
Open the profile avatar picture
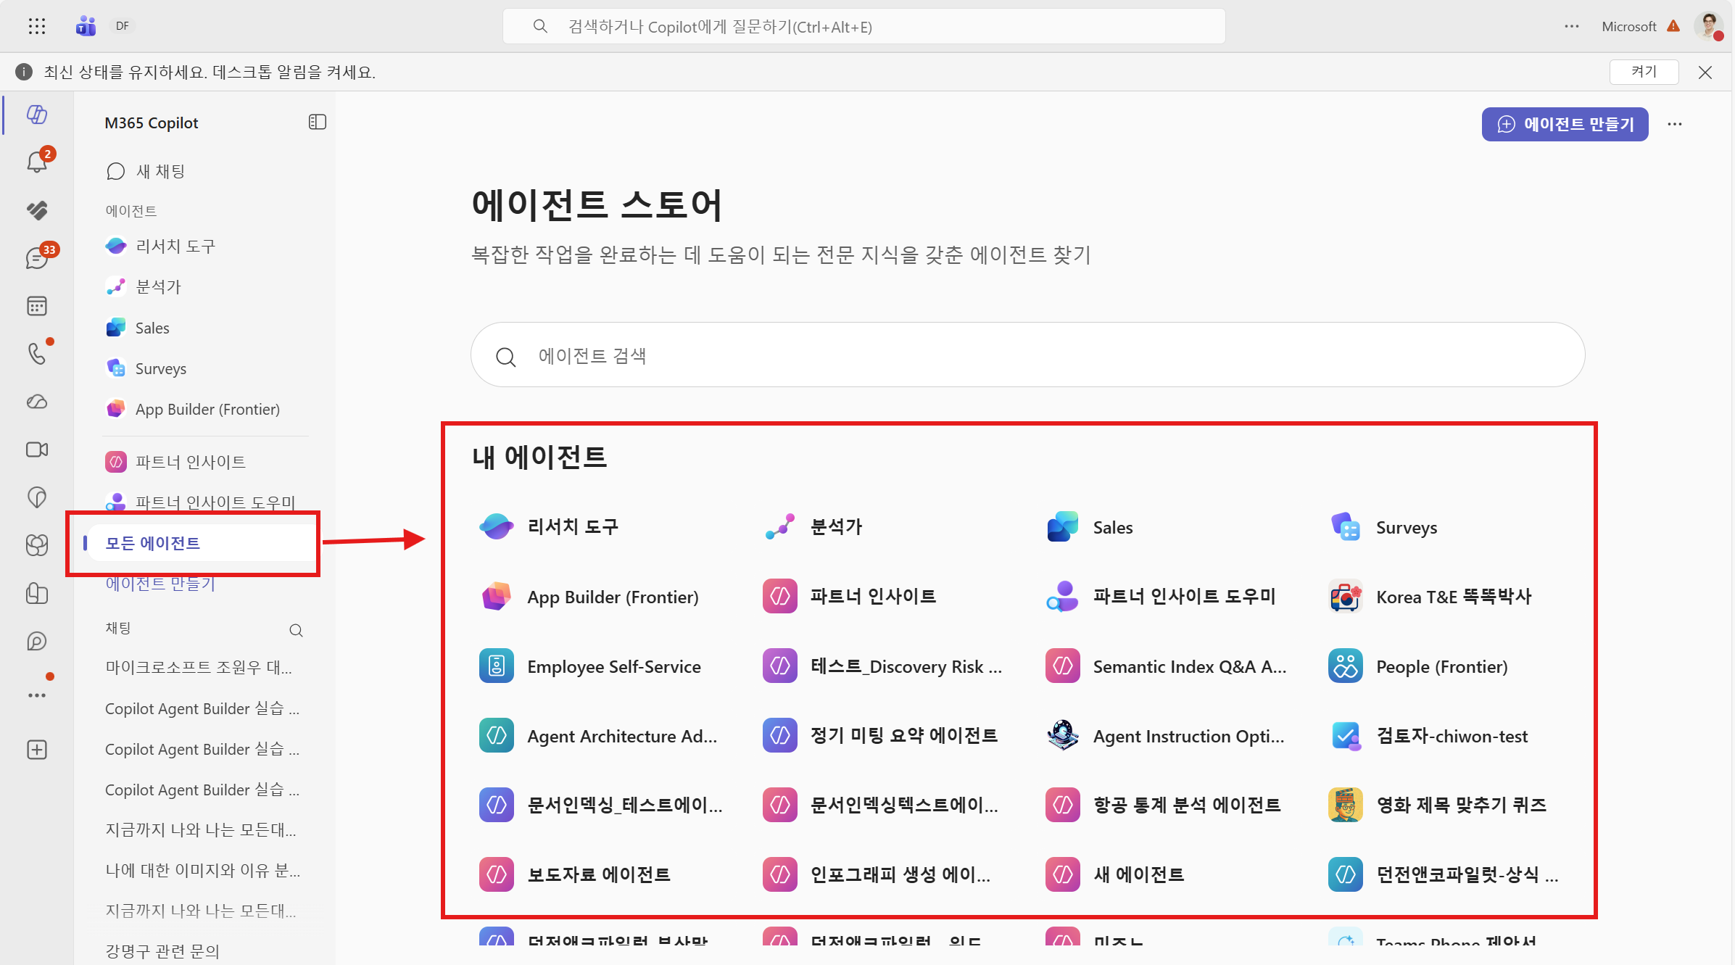point(1709,26)
